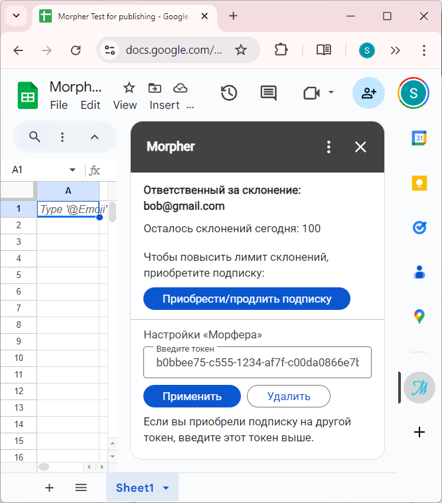Screen dimensions: 442x503
Task: Click the Применить button
Action: coord(192,396)
